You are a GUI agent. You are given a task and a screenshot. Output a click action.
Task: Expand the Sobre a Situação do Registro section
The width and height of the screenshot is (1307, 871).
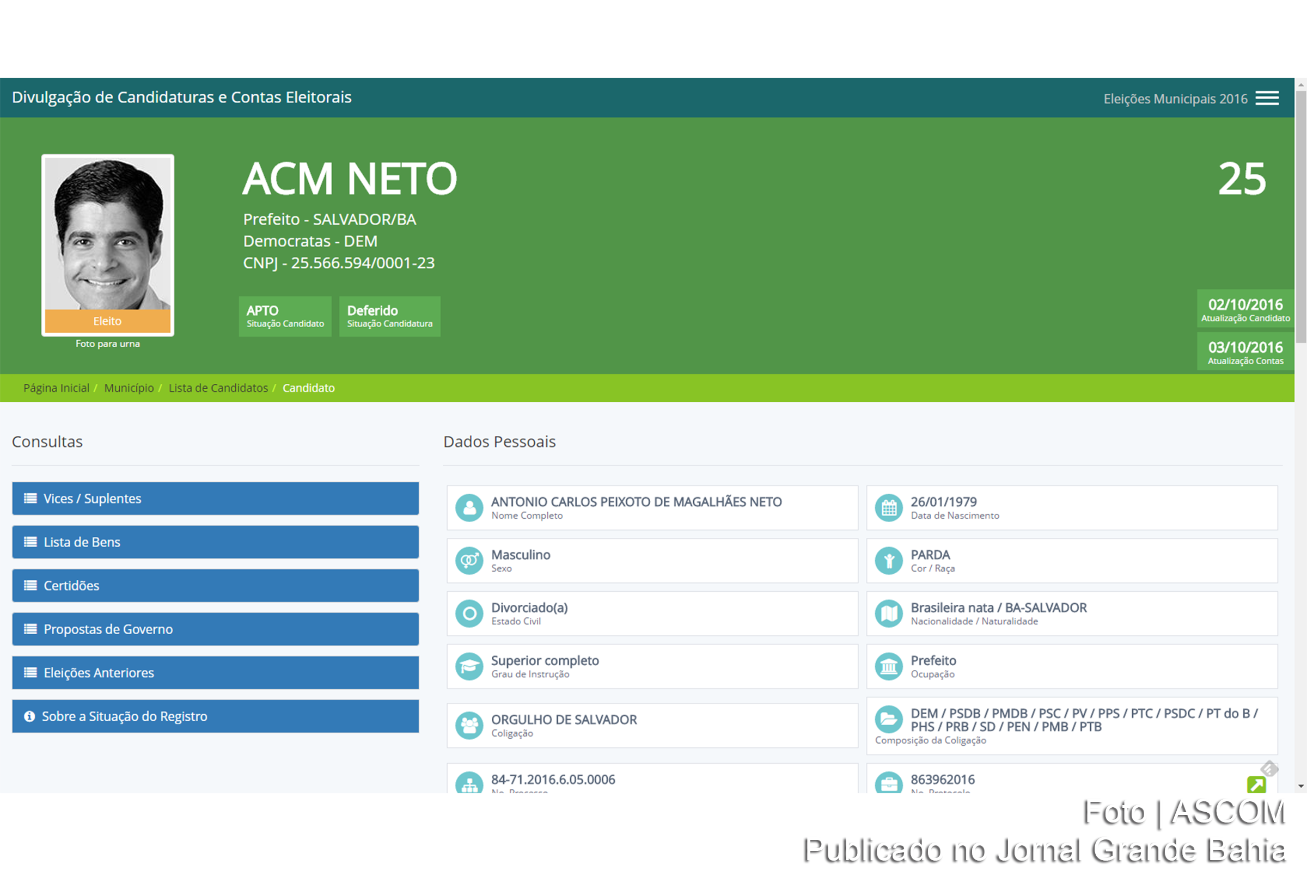(215, 716)
